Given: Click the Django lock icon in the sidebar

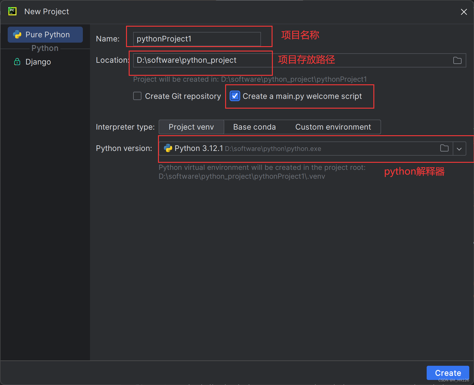Looking at the screenshot, I should click(x=17, y=62).
